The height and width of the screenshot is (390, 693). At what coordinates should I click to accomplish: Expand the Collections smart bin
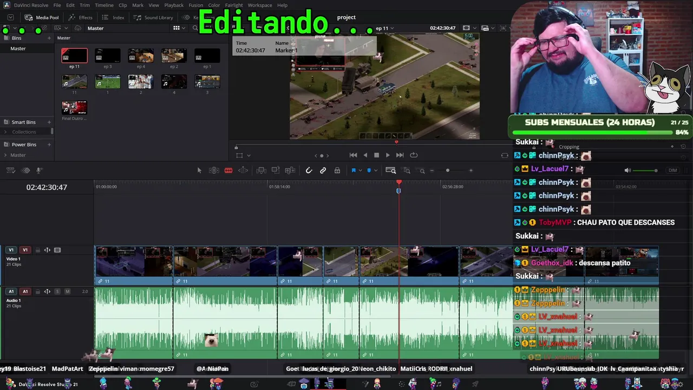(6, 132)
